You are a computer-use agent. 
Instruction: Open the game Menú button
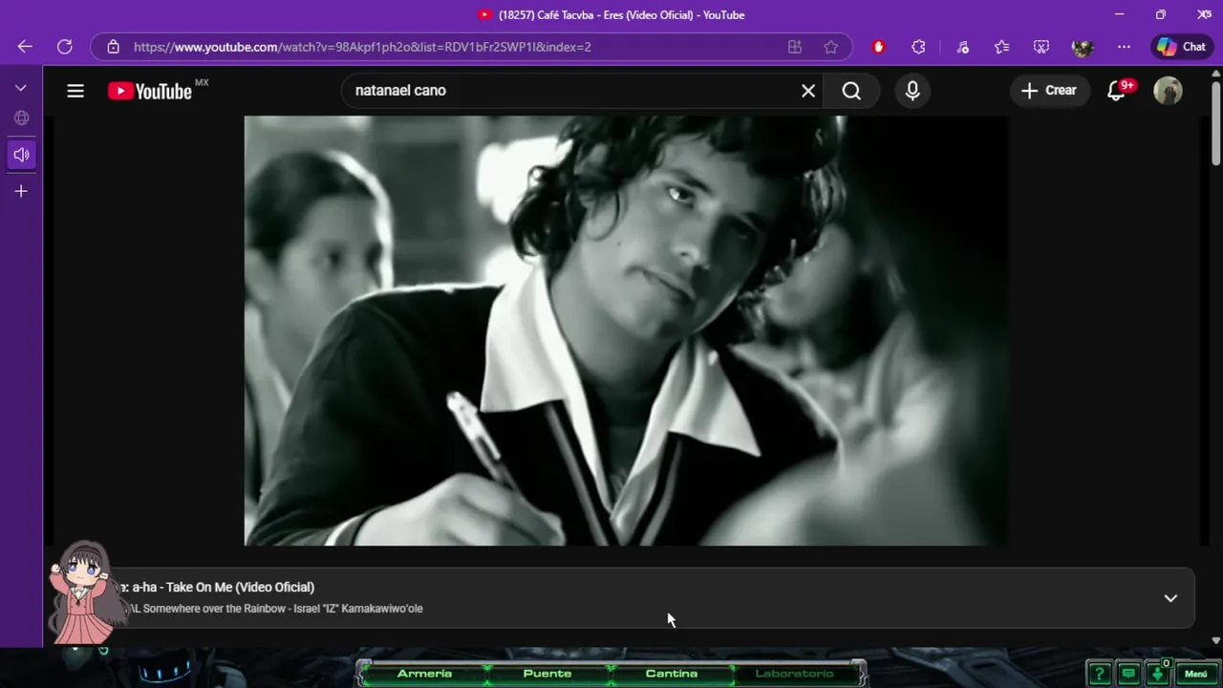(x=1196, y=674)
